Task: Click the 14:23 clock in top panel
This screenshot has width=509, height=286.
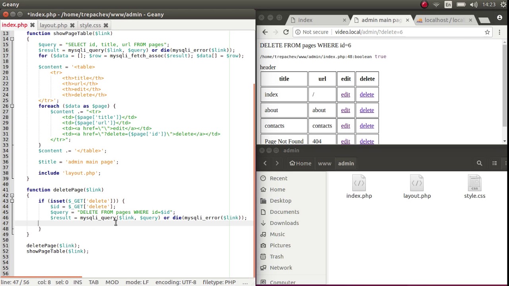Action: [x=489, y=5]
